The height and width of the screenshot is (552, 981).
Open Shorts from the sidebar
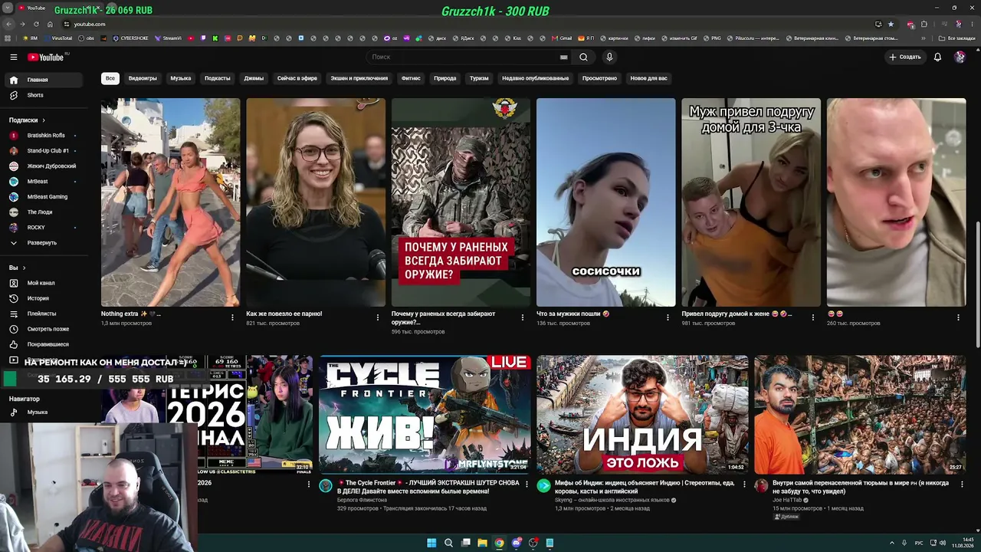(x=45, y=95)
